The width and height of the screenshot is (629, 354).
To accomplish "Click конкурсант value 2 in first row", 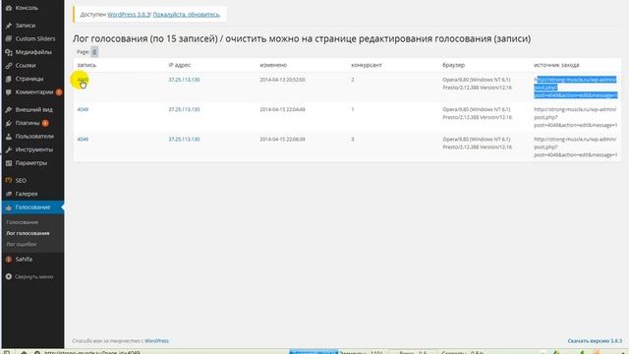I will [x=353, y=80].
